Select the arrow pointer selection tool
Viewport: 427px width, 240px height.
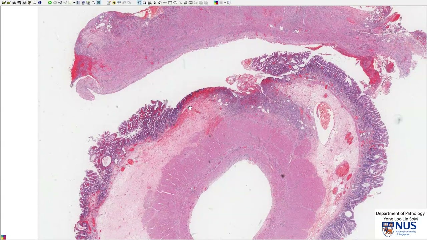pyautogui.click(x=144, y=3)
